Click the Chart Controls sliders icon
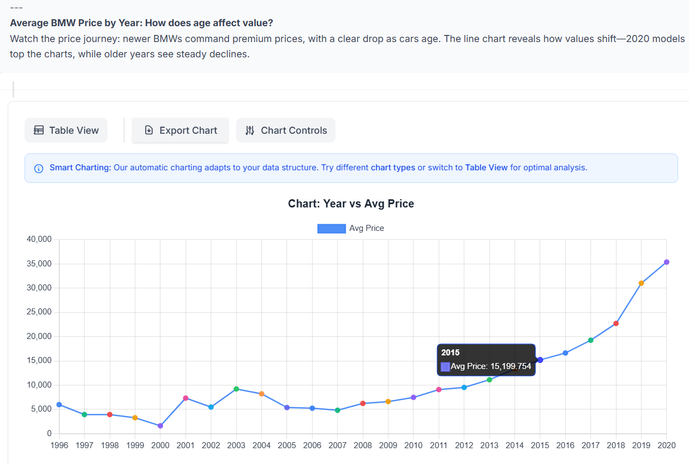This screenshot has width=689, height=464. (x=250, y=130)
